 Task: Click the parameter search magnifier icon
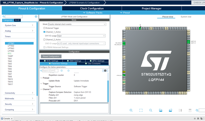pos(41,70)
